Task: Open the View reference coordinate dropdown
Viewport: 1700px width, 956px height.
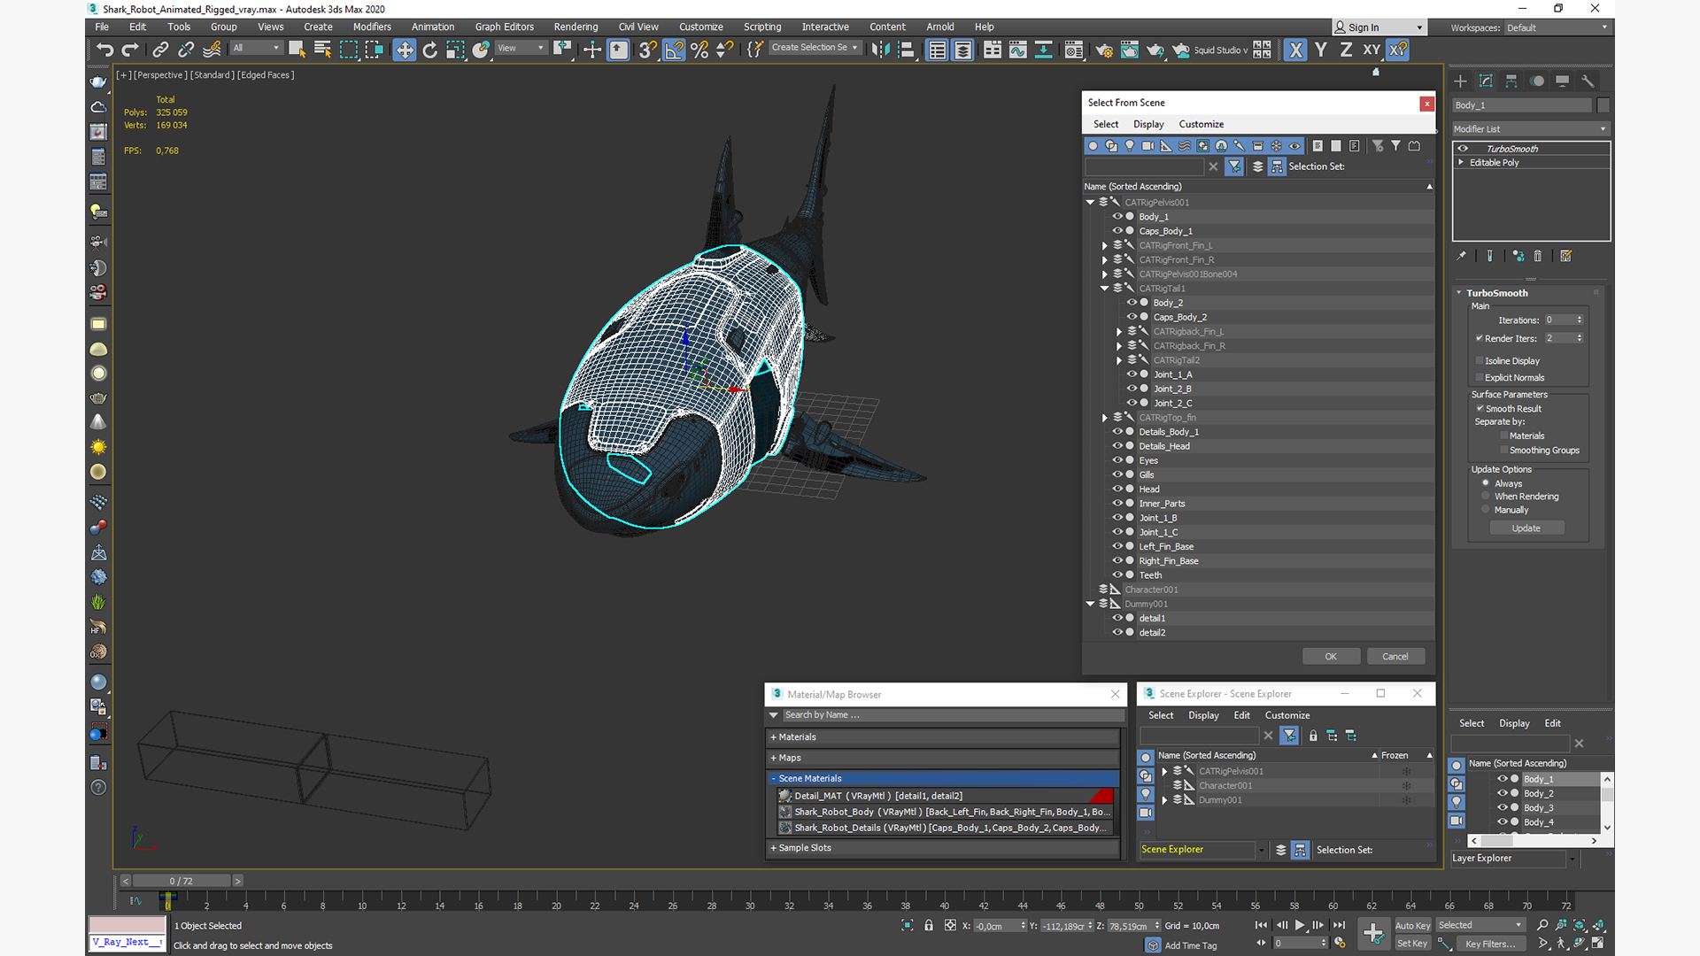Action: click(521, 48)
